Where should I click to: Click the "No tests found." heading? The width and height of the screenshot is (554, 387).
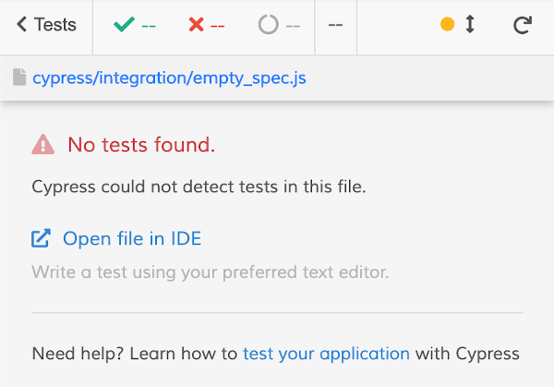(x=141, y=144)
